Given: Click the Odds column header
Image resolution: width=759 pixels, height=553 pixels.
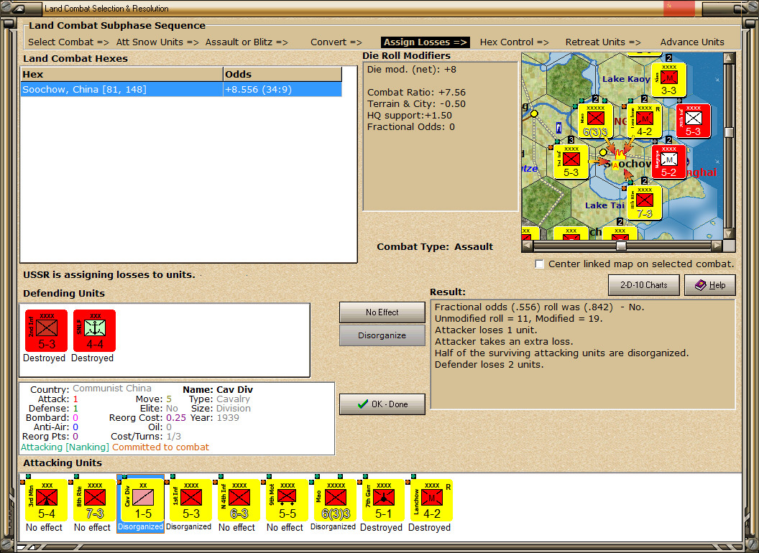Looking at the screenshot, I should (282, 74).
